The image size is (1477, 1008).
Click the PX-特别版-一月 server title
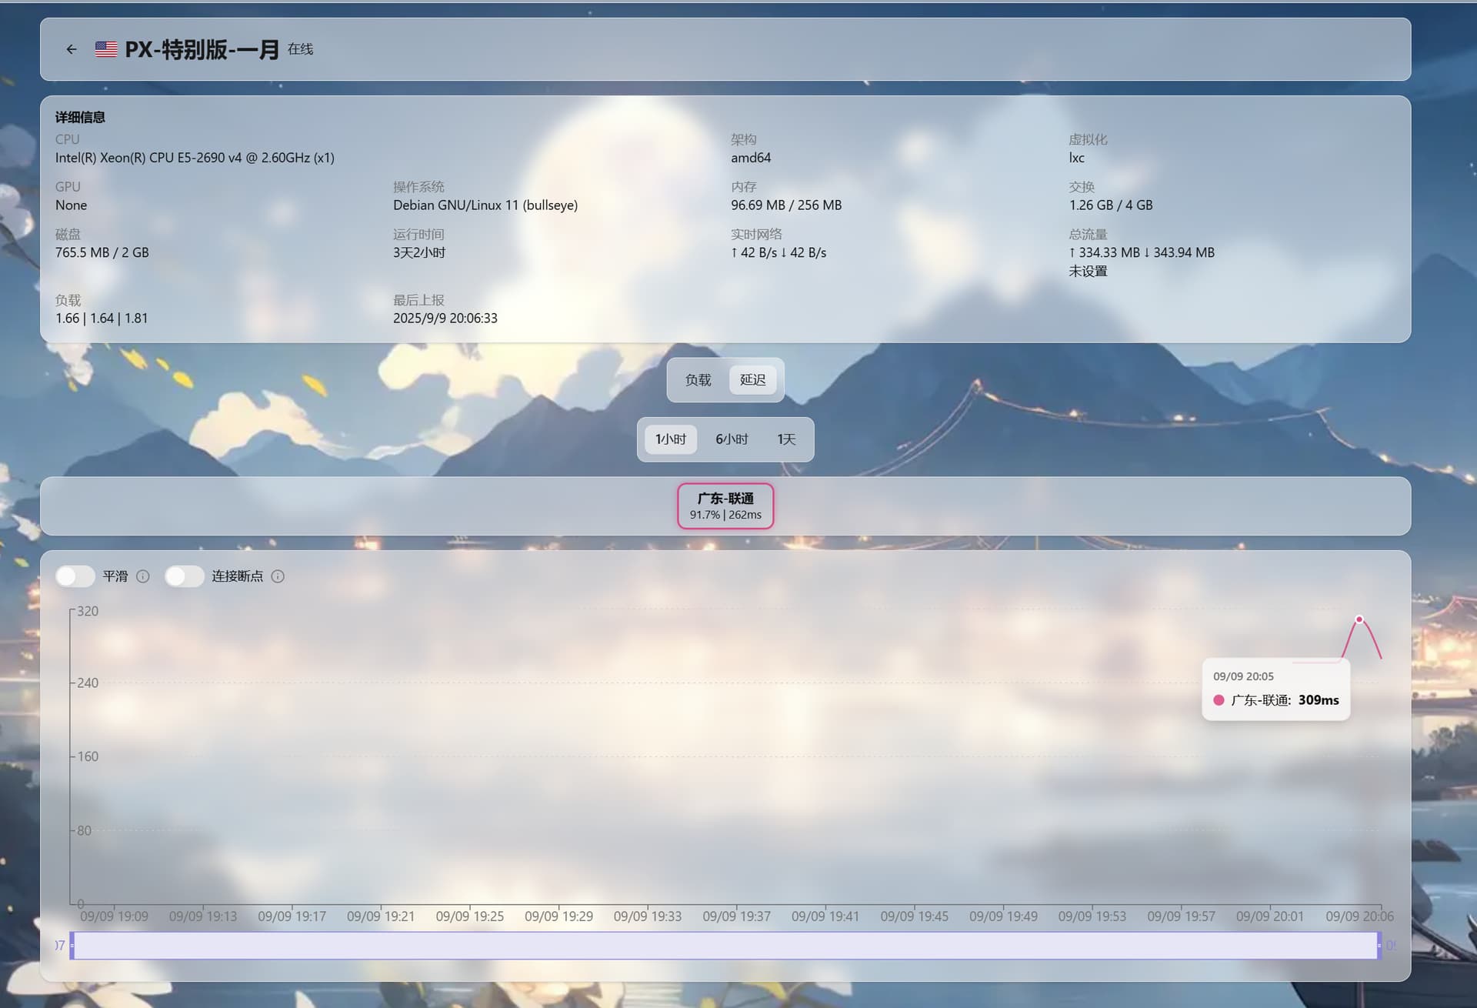pos(202,49)
